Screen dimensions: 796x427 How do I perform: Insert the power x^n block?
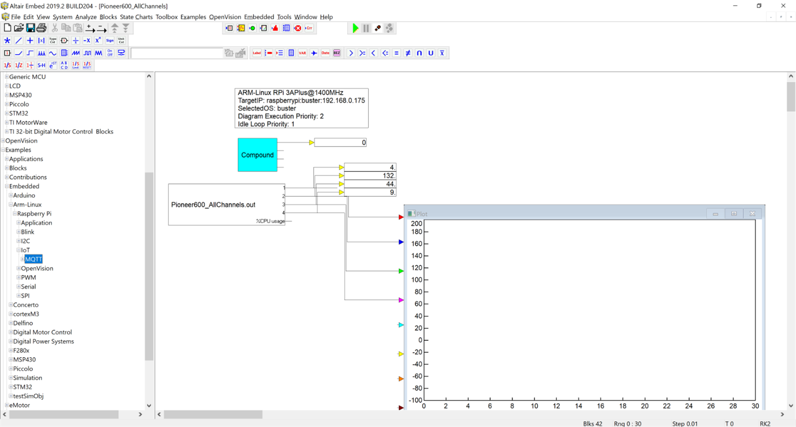click(98, 40)
